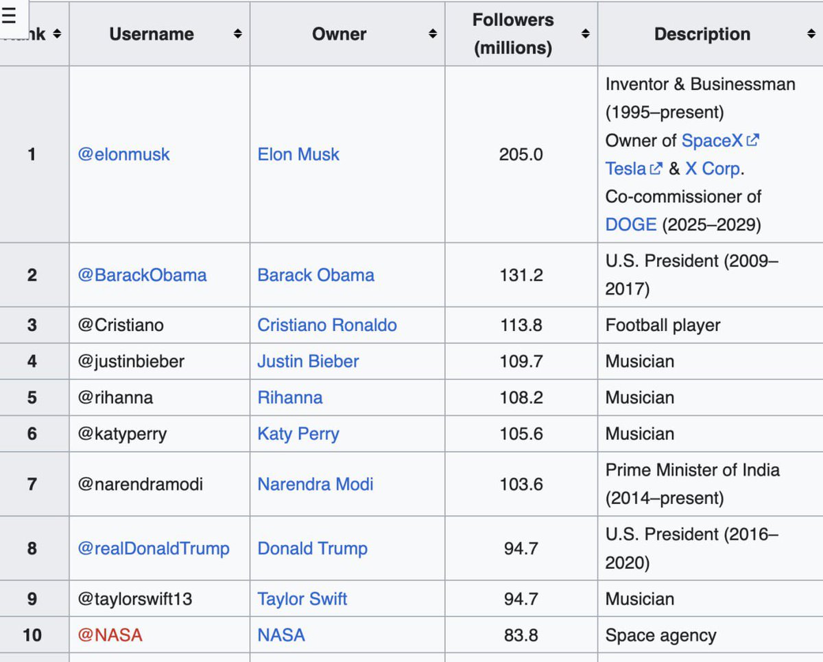Open the Justin Bieber link

coord(308,361)
